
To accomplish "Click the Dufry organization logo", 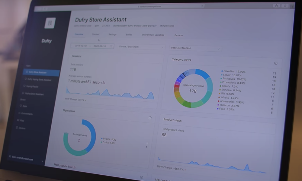I will [x=50, y=23].
